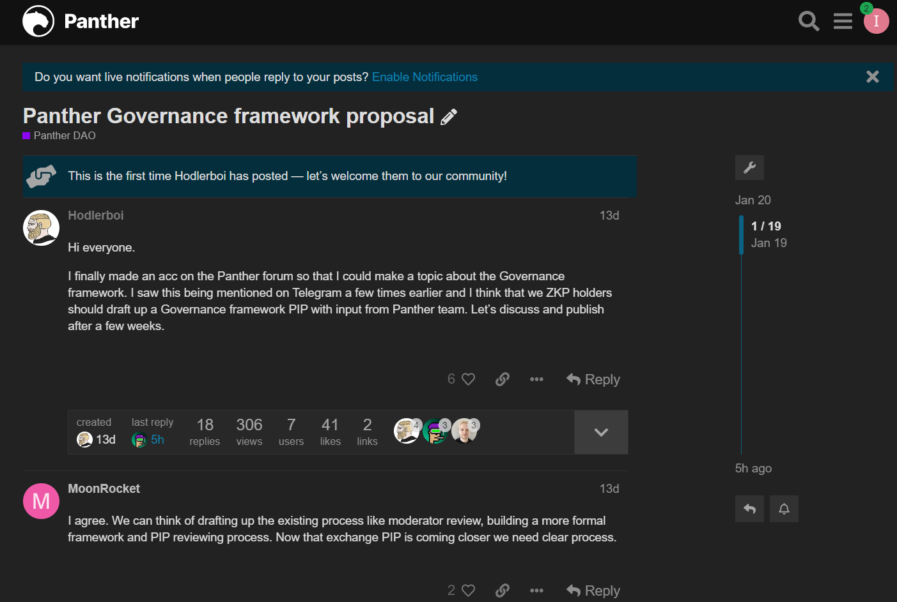The width and height of the screenshot is (897, 602).
Task: Click the 13d timestamp on MoonRocket's post
Action: (x=609, y=488)
